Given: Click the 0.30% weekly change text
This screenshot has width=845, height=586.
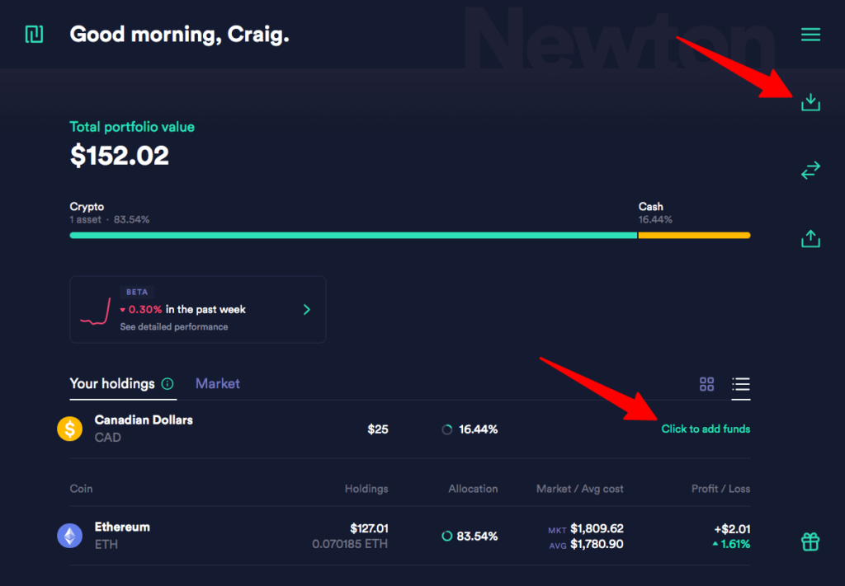Looking at the screenshot, I should coord(145,309).
